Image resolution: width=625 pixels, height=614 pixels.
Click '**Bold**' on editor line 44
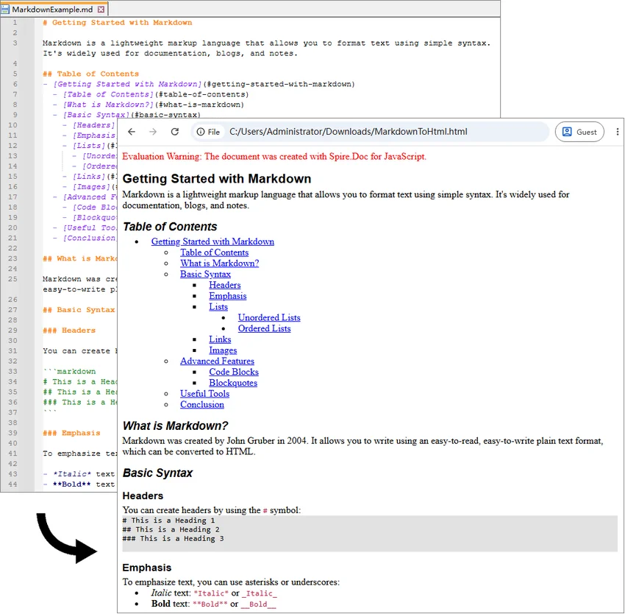click(x=72, y=484)
